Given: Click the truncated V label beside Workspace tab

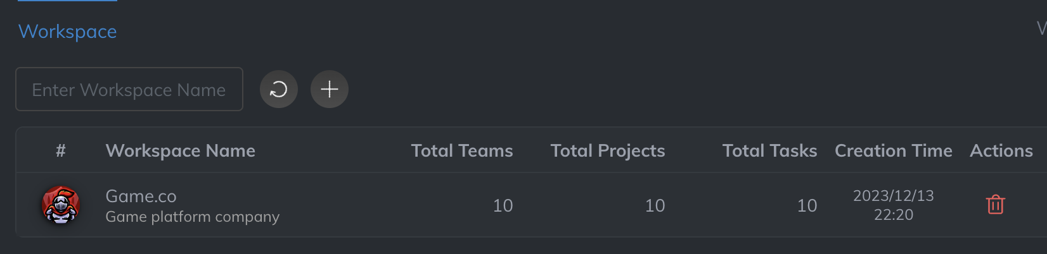Looking at the screenshot, I should 1041,28.
